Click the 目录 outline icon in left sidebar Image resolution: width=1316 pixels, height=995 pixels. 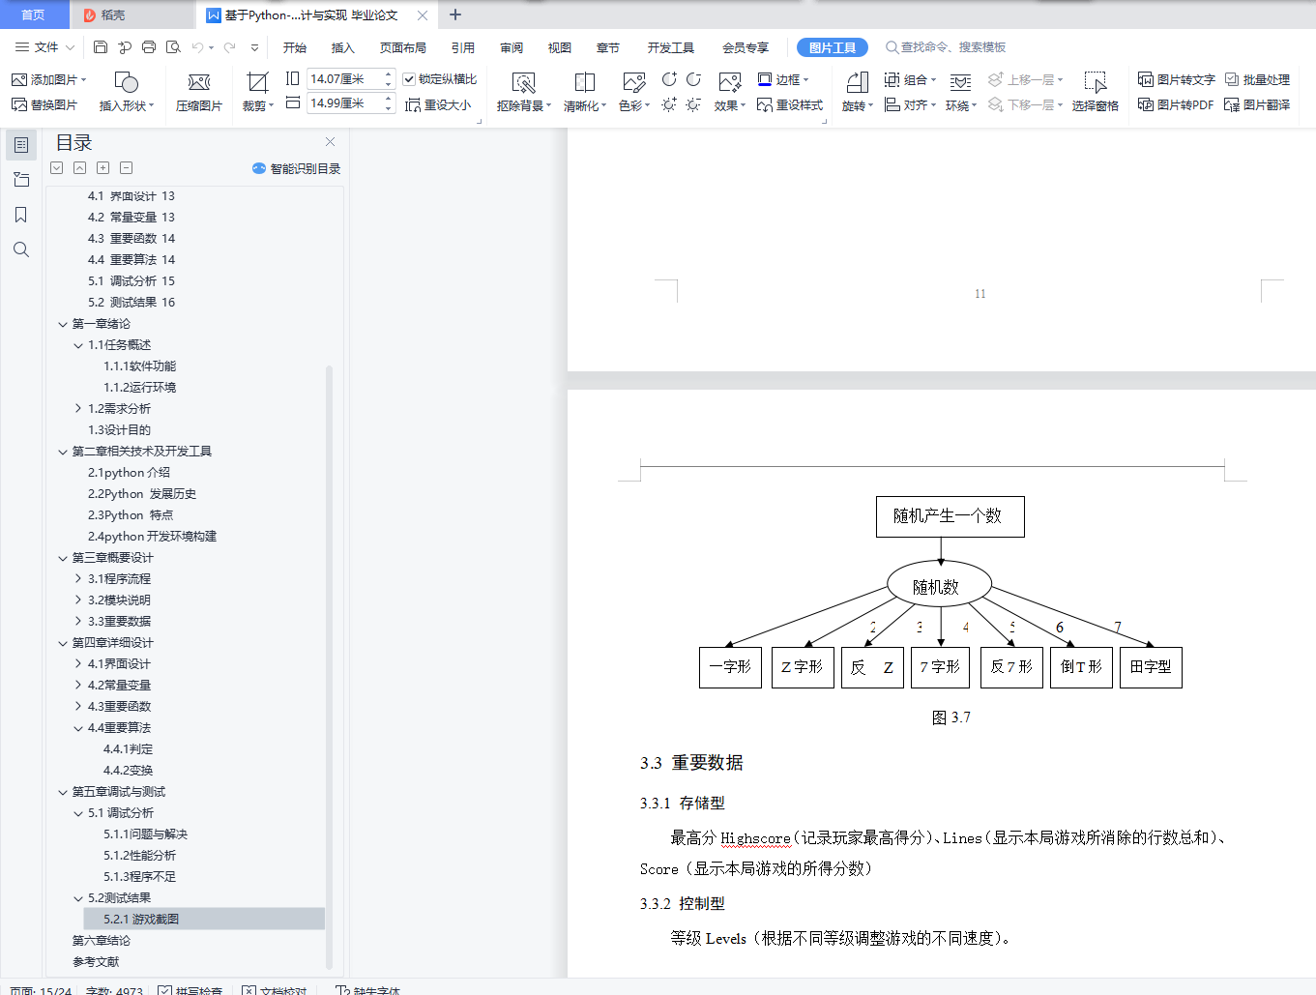(x=21, y=144)
